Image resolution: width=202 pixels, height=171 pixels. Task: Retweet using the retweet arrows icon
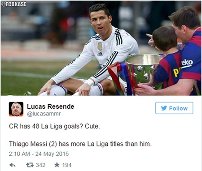30,165
